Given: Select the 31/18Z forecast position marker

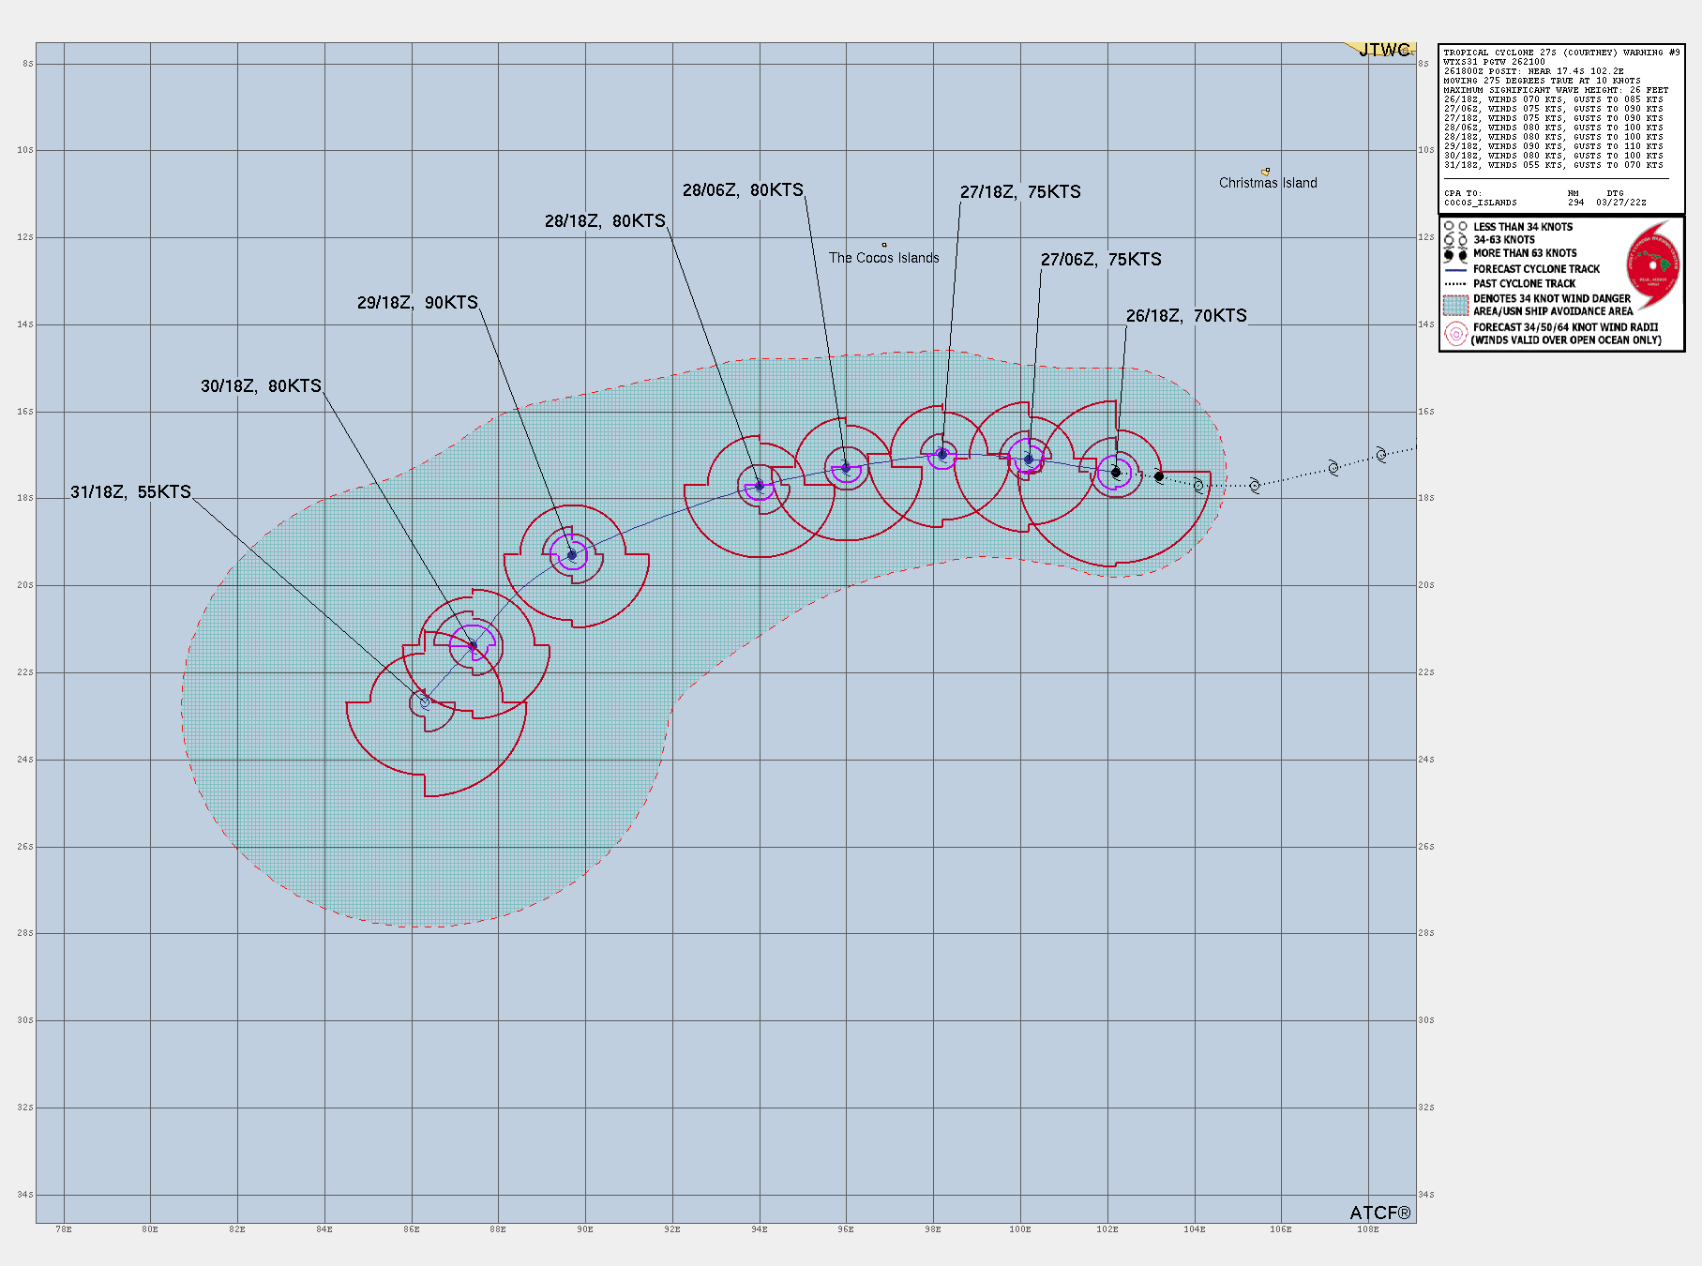Looking at the screenshot, I should point(425,701).
